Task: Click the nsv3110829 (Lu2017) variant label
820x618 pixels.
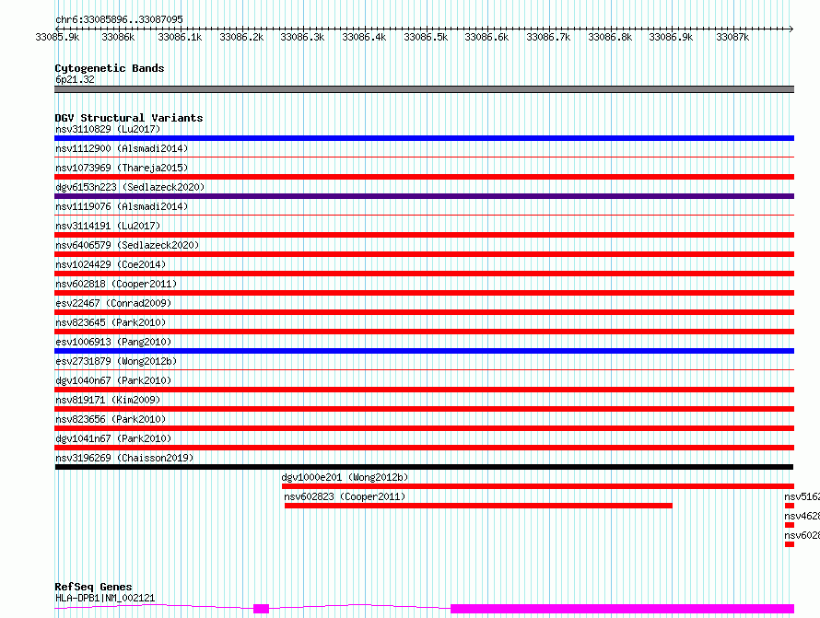Action: pyautogui.click(x=108, y=129)
